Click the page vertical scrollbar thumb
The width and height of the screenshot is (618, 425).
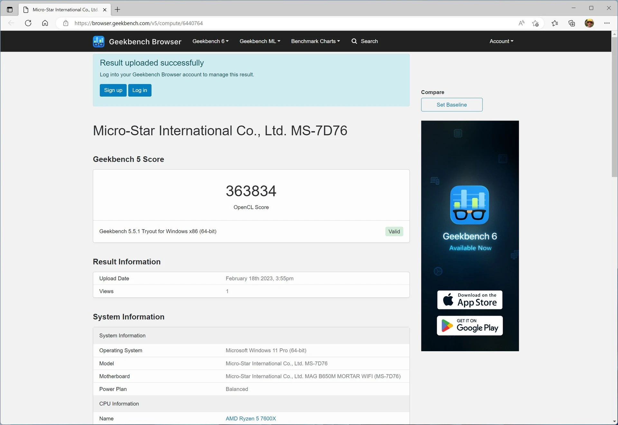point(614,107)
